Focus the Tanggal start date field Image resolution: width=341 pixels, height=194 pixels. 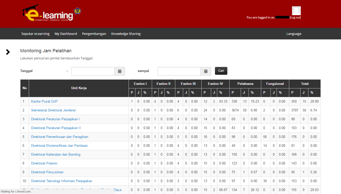click(93, 71)
